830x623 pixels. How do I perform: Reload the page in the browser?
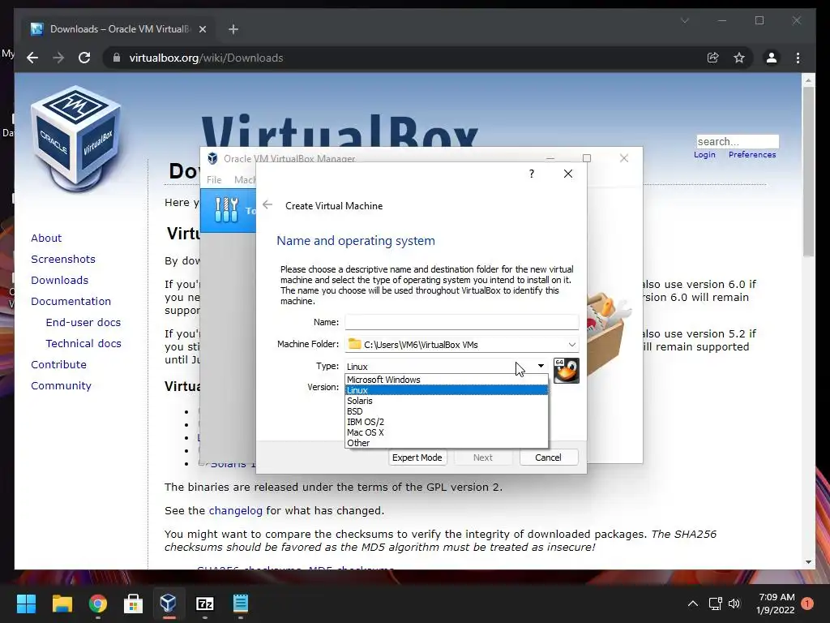84,58
